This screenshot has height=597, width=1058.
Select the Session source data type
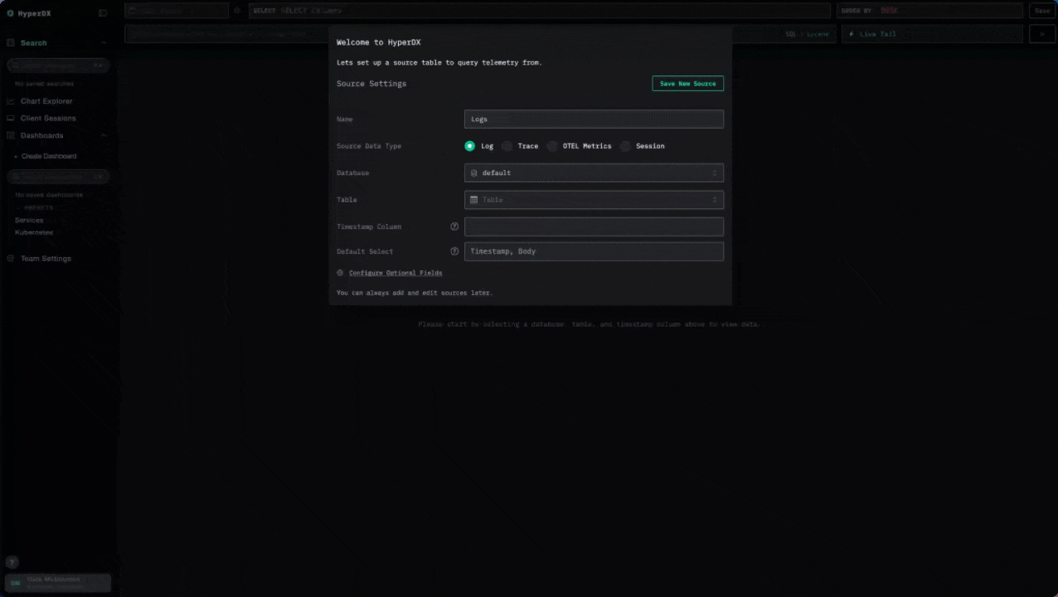coord(626,146)
